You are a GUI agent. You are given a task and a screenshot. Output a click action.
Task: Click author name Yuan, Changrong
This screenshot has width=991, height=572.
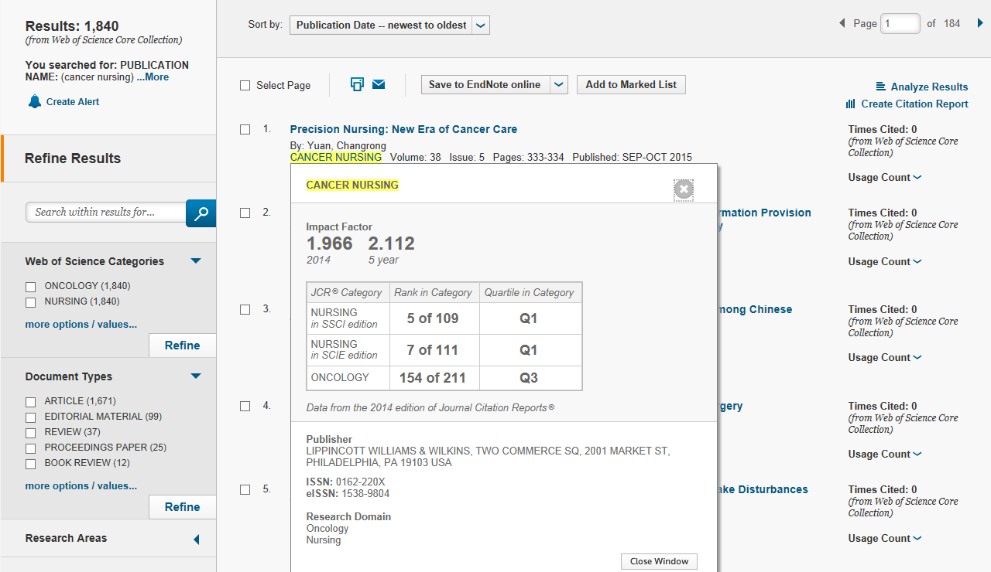click(346, 145)
